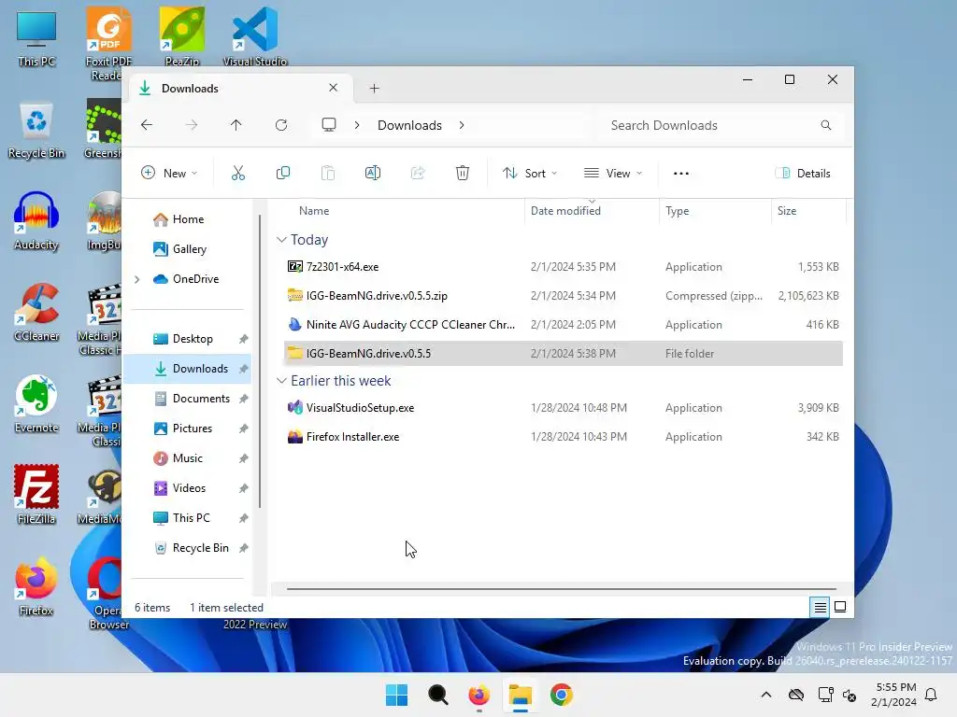This screenshot has height=717, width=957.
Task: Open Documents in navigation pane
Action: click(191, 399)
